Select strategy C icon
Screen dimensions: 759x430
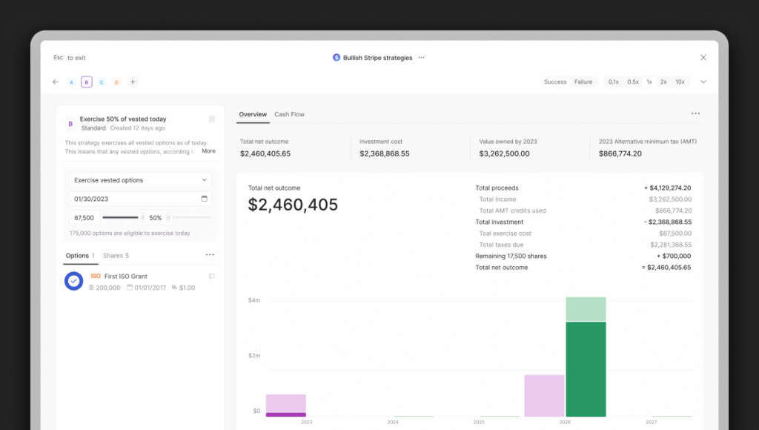pos(102,82)
